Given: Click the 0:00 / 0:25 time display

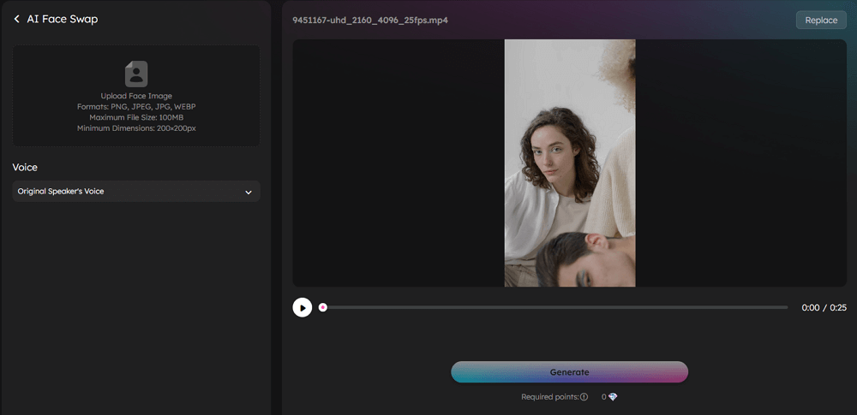Looking at the screenshot, I should coord(824,308).
